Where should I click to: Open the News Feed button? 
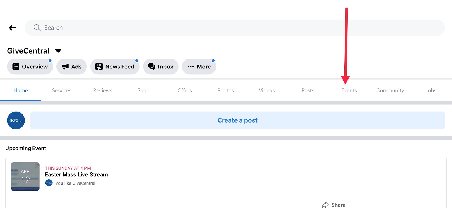click(115, 67)
